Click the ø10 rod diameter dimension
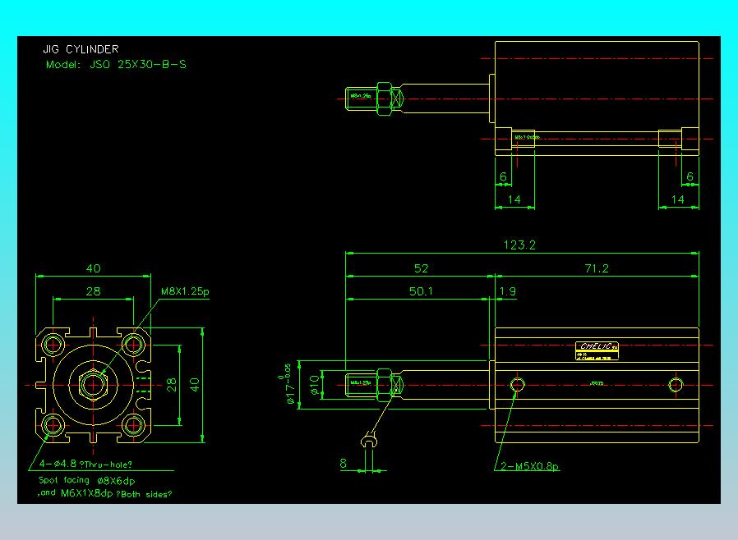Image resolution: width=738 pixels, height=540 pixels. (315, 386)
